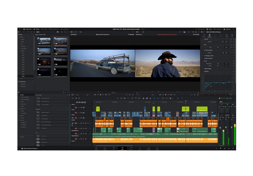253x176 pixels.
Task: Click the blue Flag clip icon
Action: point(154,98)
